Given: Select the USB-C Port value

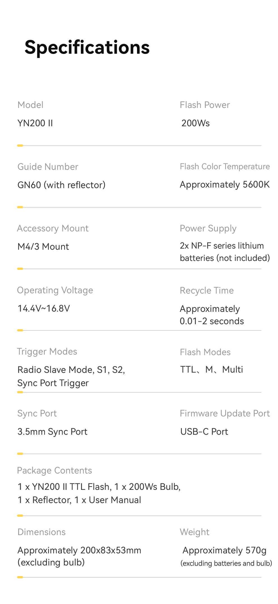Looking at the screenshot, I should 204,432.
